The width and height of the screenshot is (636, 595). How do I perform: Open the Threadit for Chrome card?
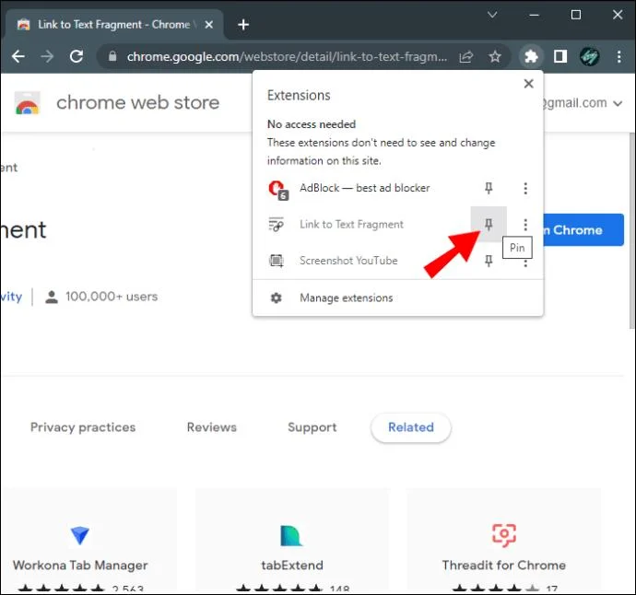tap(504, 541)
